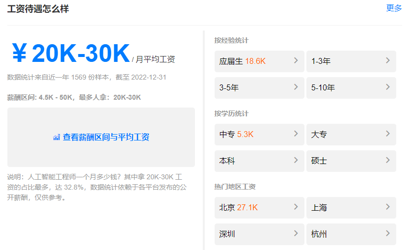Open 杭州 regional salary entry
411x250 pixels.
[351, 234]
